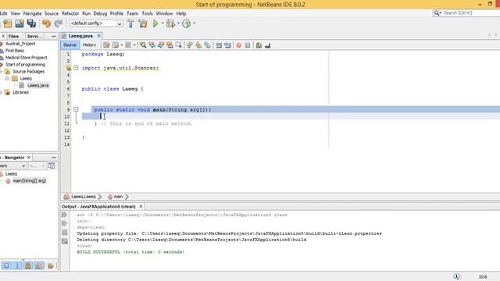Select Laeeq.java in the project tree

pos(38,85)
